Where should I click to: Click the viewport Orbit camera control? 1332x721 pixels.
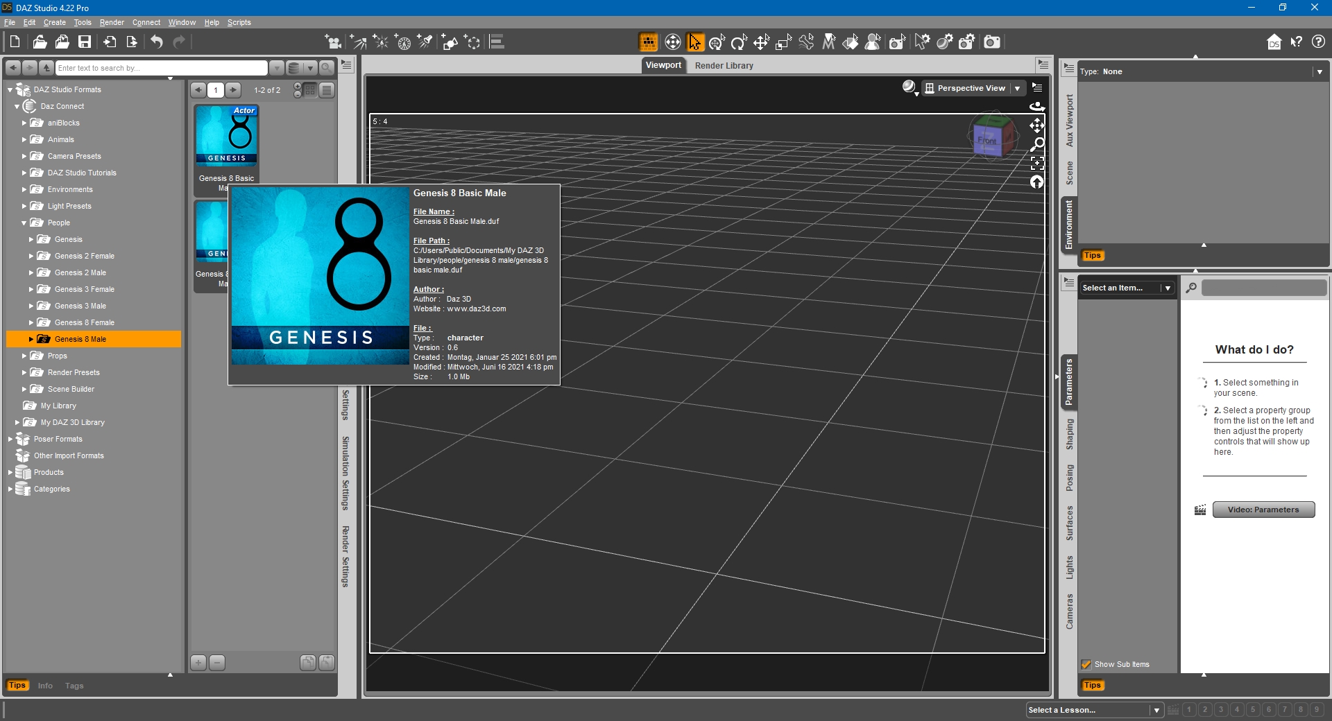click(1037, 107)
